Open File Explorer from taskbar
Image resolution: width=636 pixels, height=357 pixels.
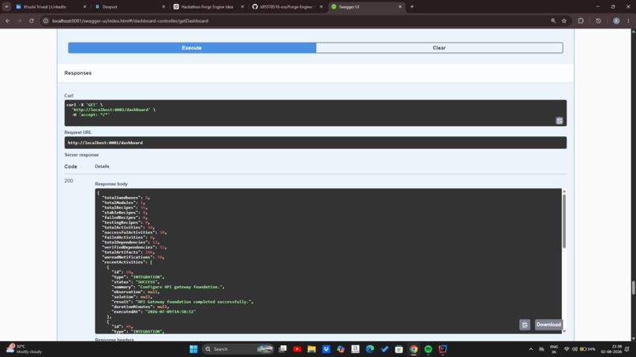[x=312, y=349]
